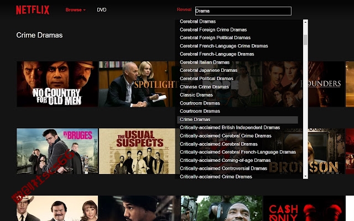This screenshot has height=221, width=354.
Task: Select 'Cerebral Italian Dramas' genre
Action: click(x=205, y=62)
